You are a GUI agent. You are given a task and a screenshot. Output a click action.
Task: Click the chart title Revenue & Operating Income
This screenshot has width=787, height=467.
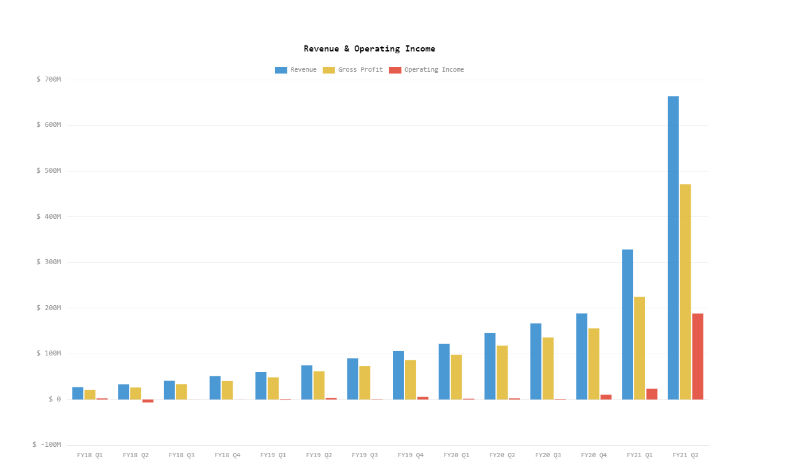370,48
